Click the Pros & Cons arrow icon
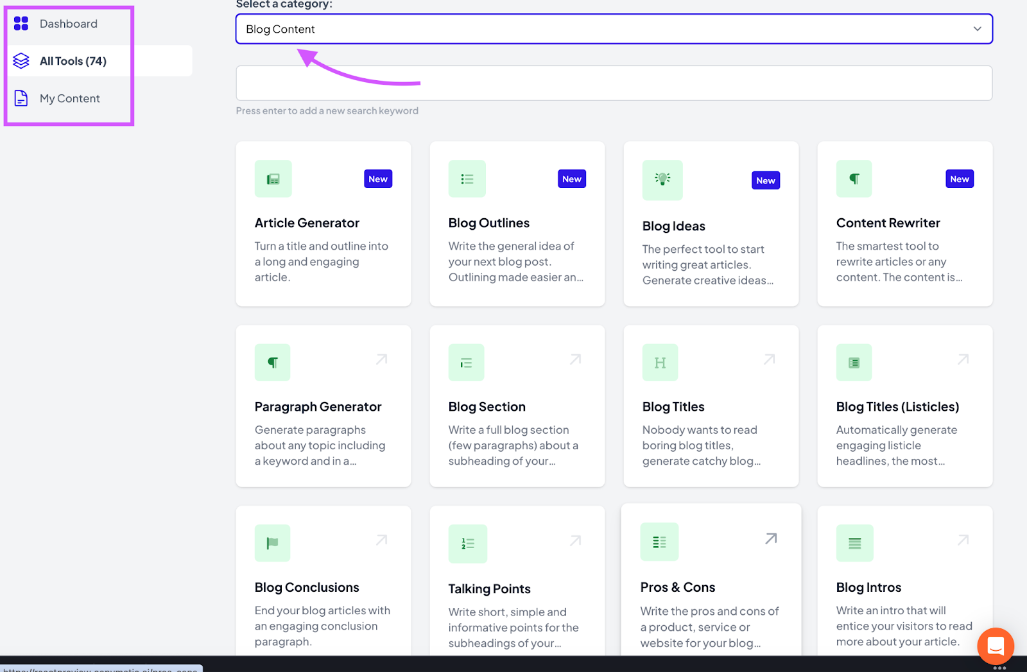Image resolution: width=1027 pixels, height=672 pixels. click(771, 538)
